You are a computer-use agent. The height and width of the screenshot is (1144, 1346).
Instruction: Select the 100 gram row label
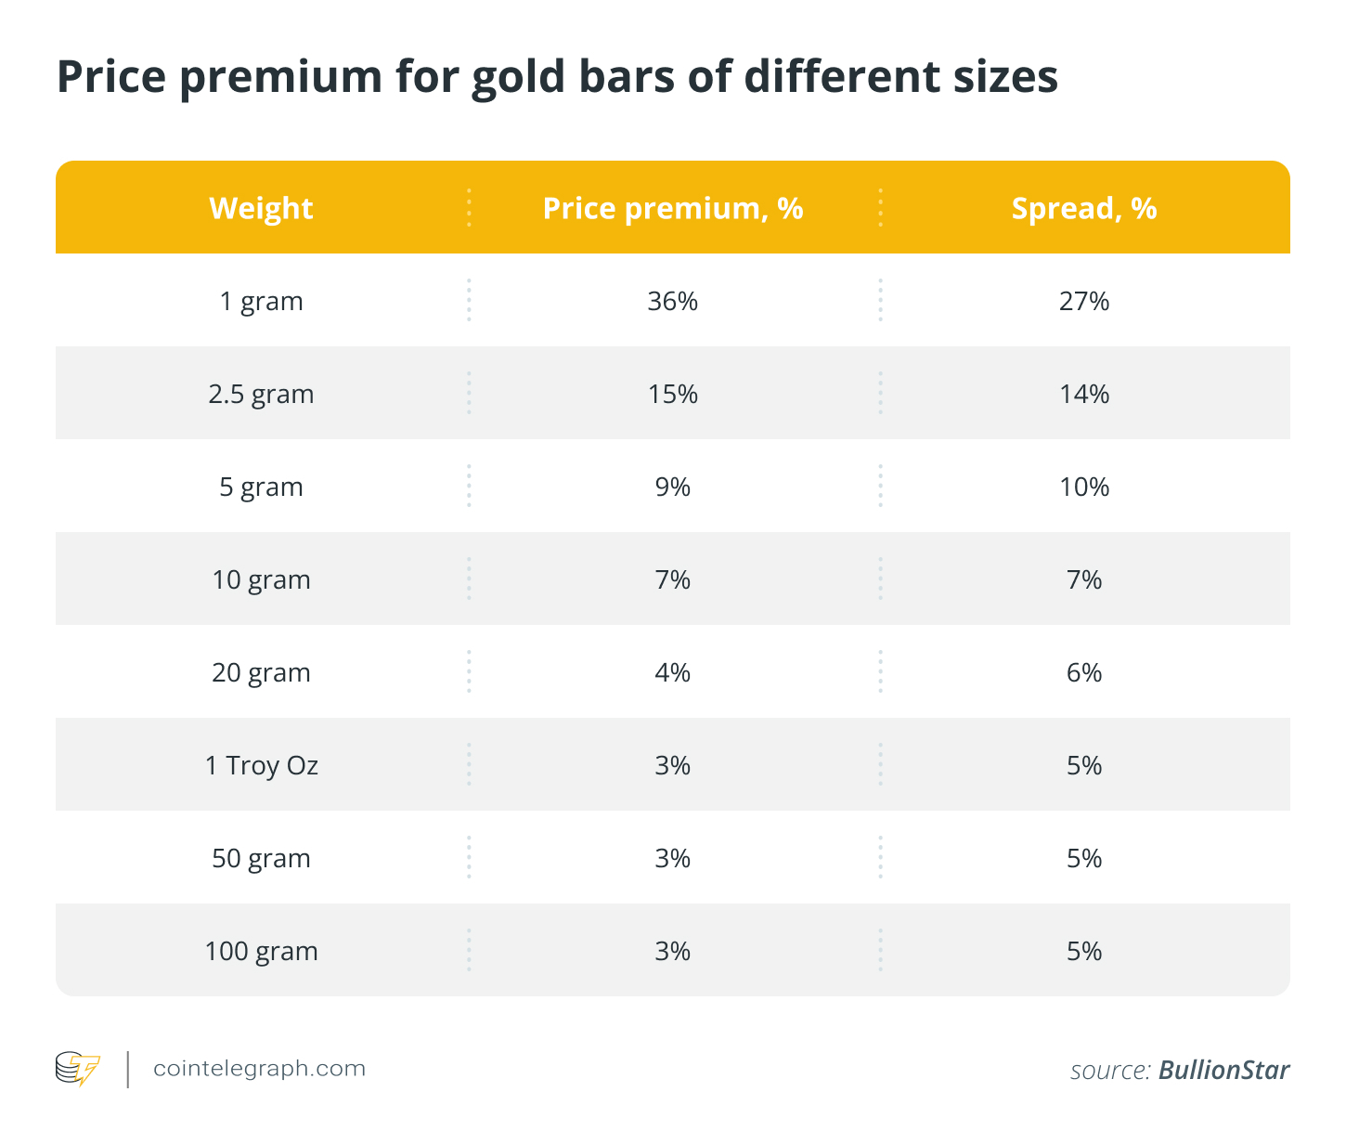(261, 951)
